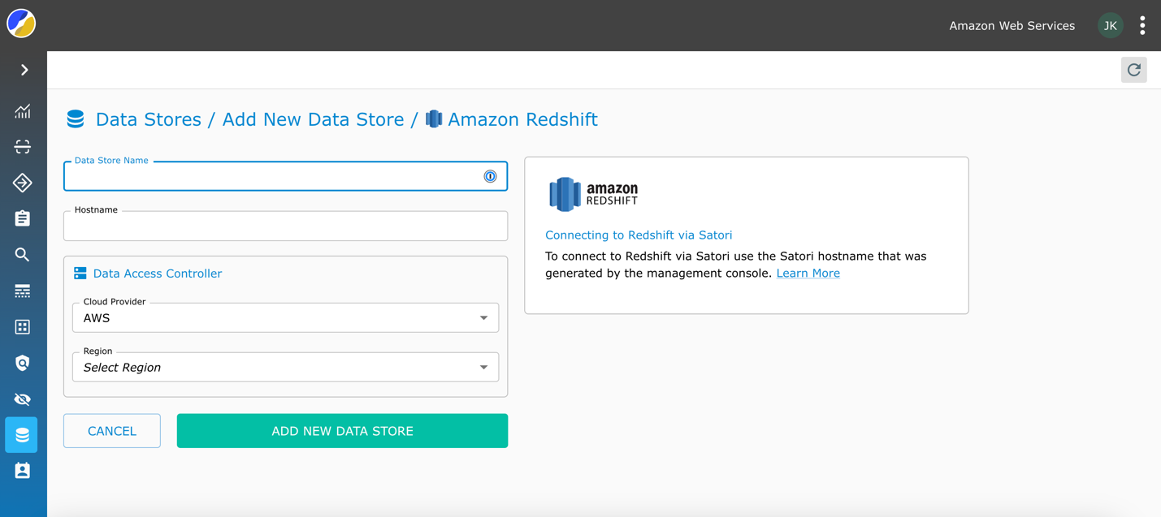This screenshot has height=517, width=1161.
Task: Open the Cloud Provider dropdown
Action: click(x=284, y=317)
